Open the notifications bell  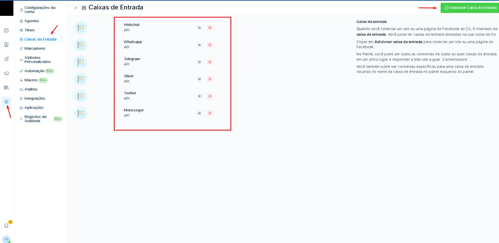coord(6,225)
